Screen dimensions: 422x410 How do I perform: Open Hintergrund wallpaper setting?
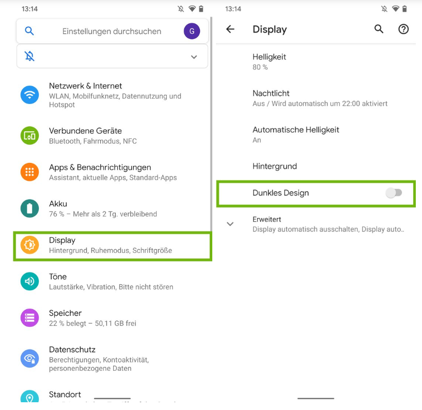point(316,166)
